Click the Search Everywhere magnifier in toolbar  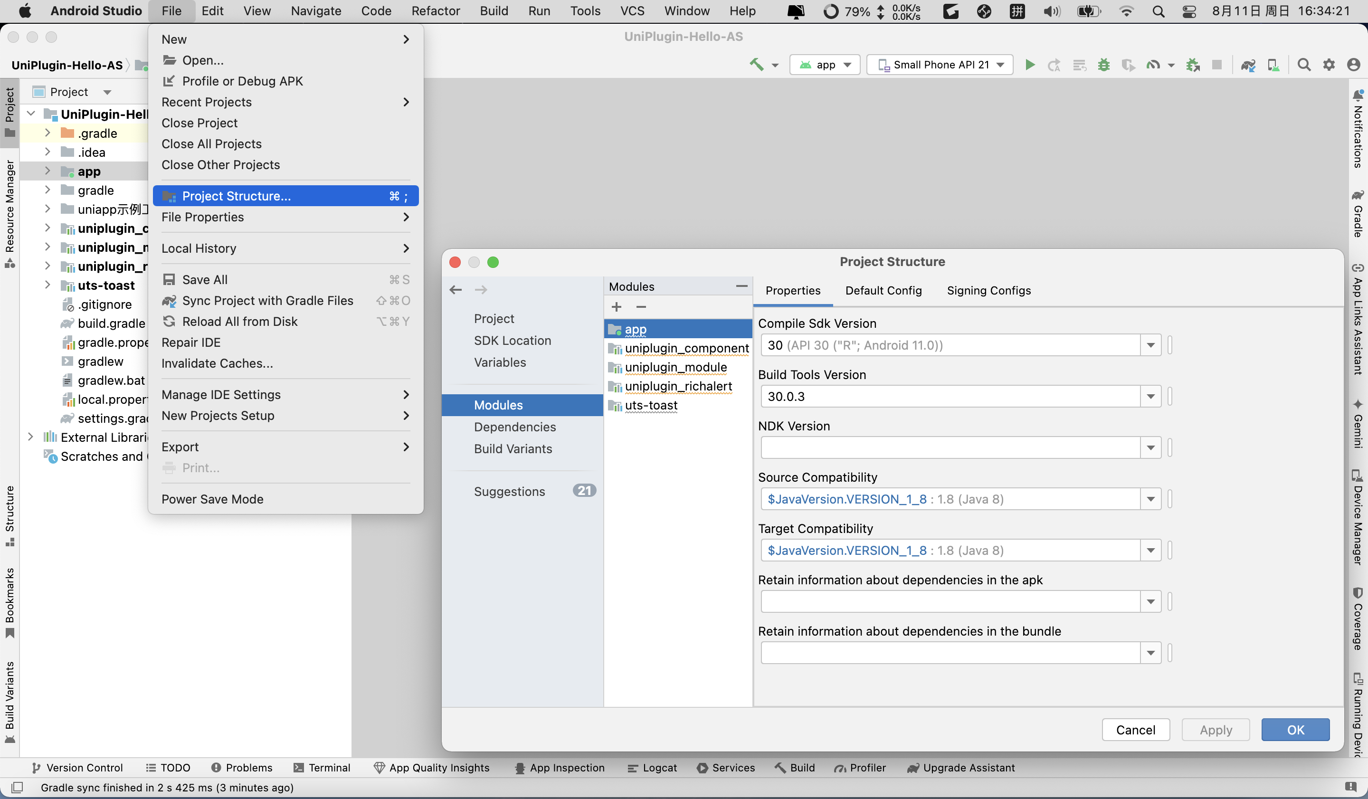coord(1304,65)
